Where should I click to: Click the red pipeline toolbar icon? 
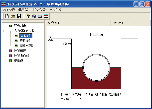coord(46,16)
